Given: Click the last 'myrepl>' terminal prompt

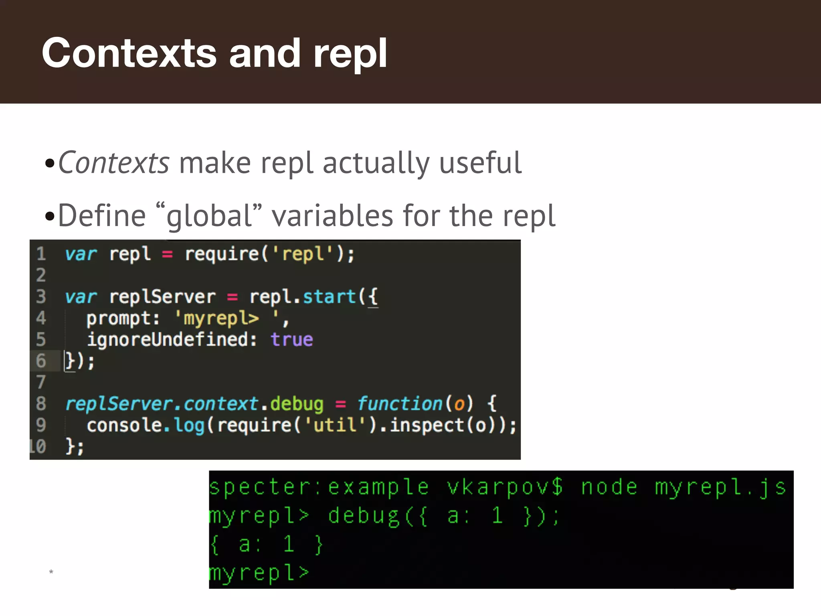Looking at the screenshot, I should pos(259,573).
